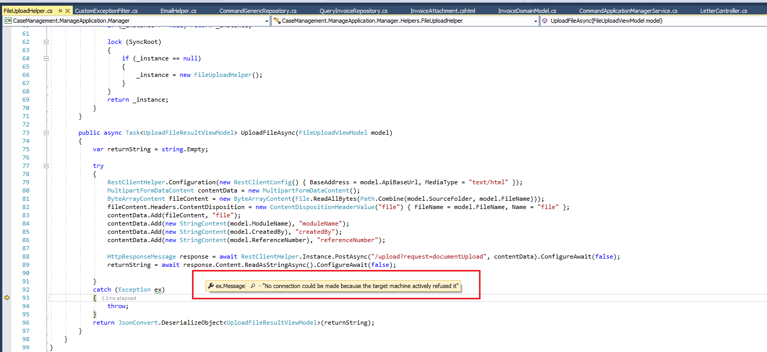
Task: Open the CommandApplicationManagerService.cs tab
Action: [x=628, y=11]
